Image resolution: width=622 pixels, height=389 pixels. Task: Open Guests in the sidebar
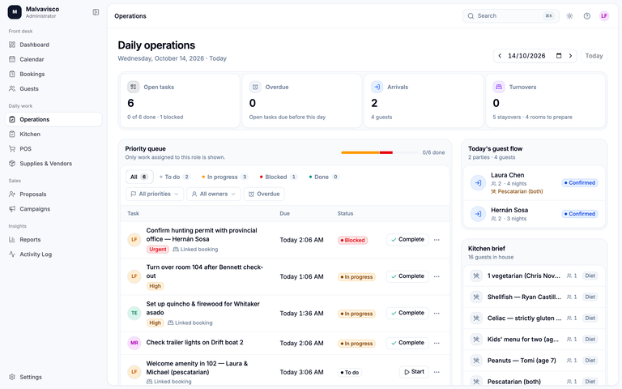53,88
